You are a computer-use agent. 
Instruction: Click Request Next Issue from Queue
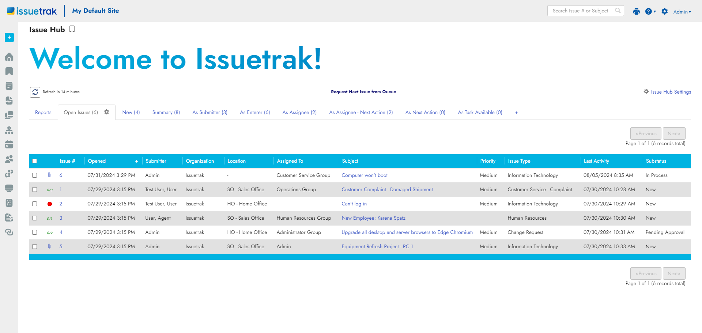[363, 92]
